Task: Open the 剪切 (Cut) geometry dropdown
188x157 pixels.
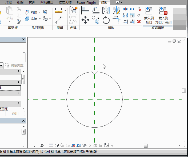Action: pyautogui.click(x=40, y=12)
